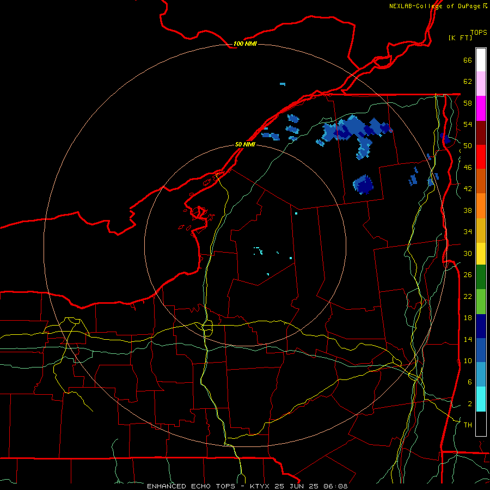The height and width of the screenshot is (490, 490).
Task: Click the '66' scale label
Action: pyautogui.click(x=468, y=60)
